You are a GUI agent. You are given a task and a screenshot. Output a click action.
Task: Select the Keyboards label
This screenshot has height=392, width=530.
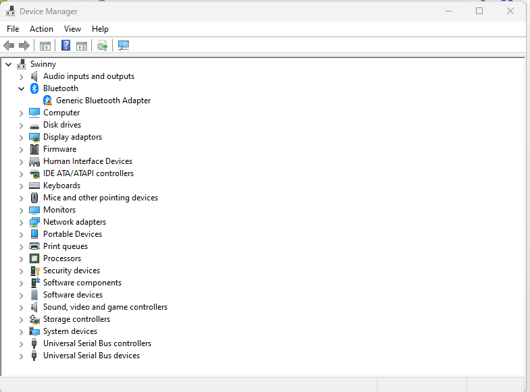[x=61, y=186]
